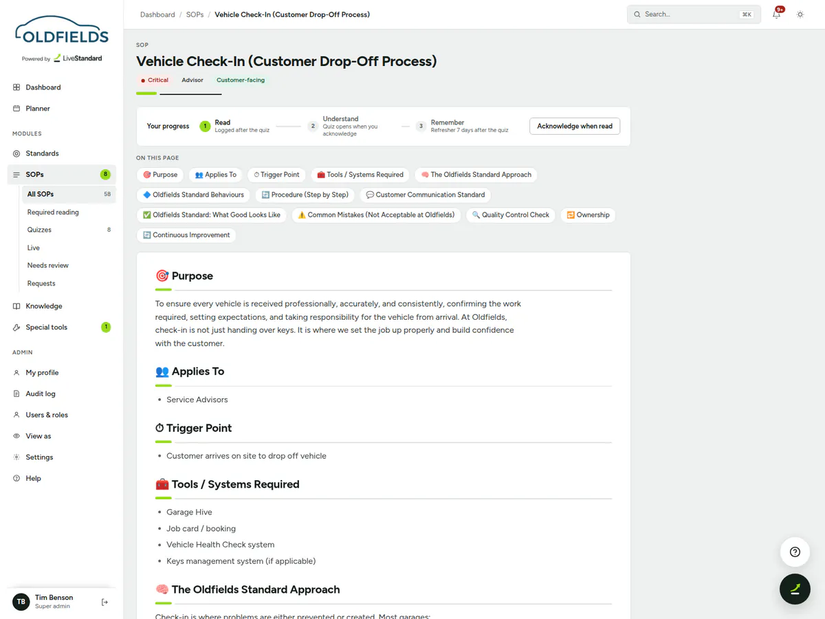Open the Settings gear icon

coord(16,457)
